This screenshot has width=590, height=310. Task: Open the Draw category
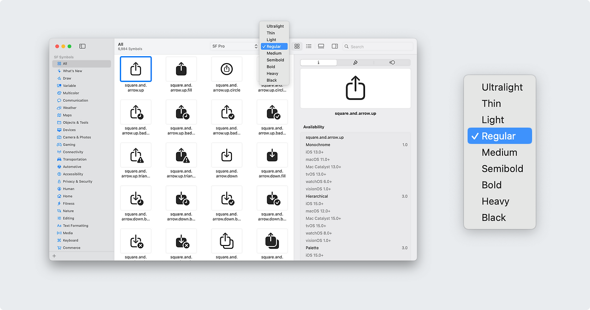coord(82,78)
